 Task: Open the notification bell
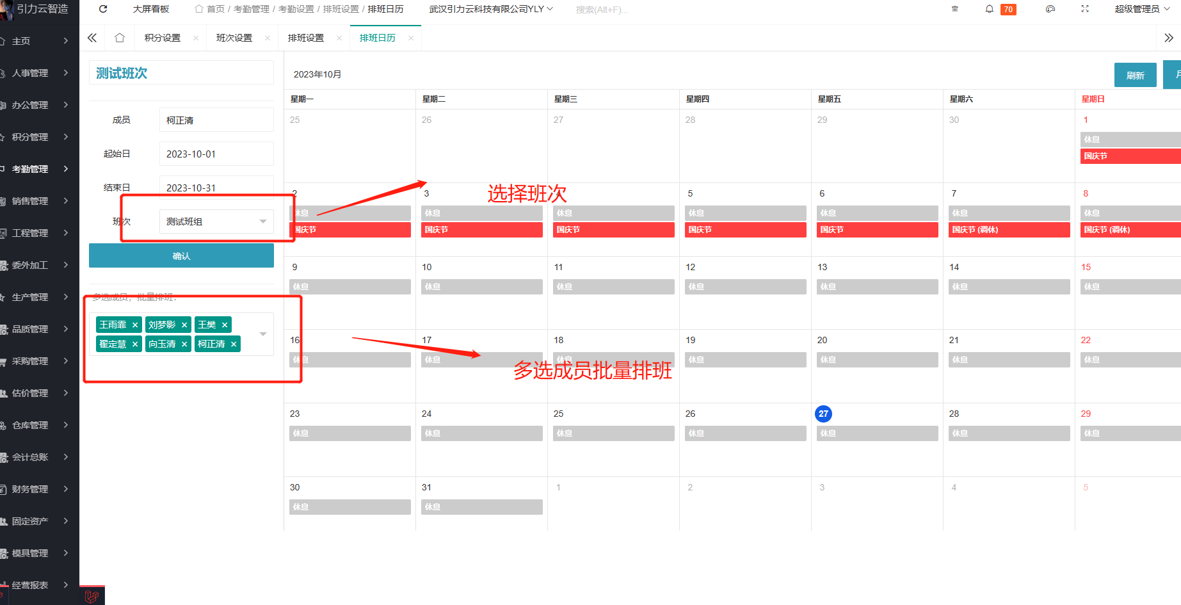pos(990,9)
